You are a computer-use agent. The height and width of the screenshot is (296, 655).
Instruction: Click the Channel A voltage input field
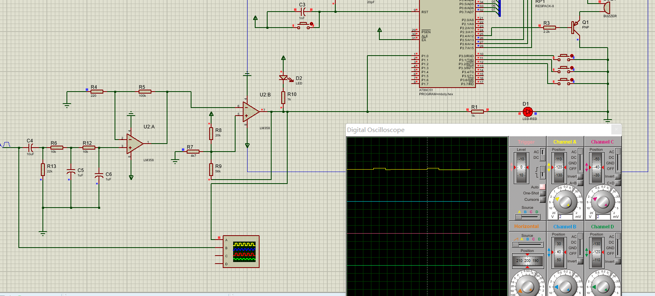(566, 217)
